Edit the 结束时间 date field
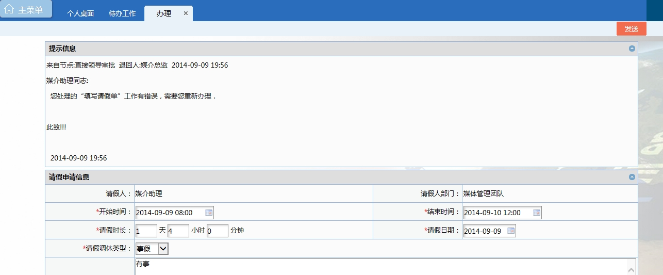663x275 pixels. [x=502, y=213]
